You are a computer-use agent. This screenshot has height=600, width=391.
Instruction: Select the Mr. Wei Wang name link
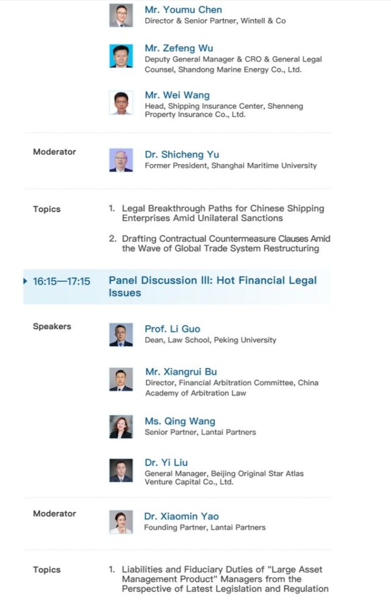177,95
